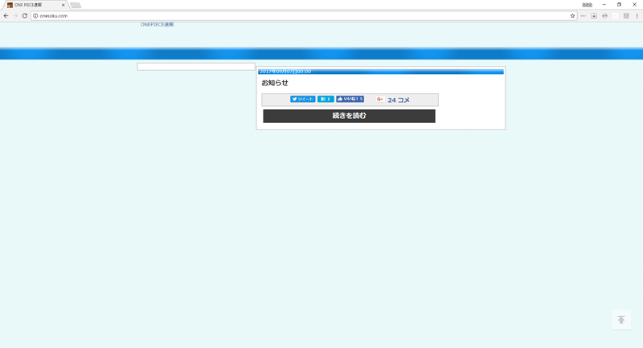Open the 24 コメ comments link

(x=399, y=100)
